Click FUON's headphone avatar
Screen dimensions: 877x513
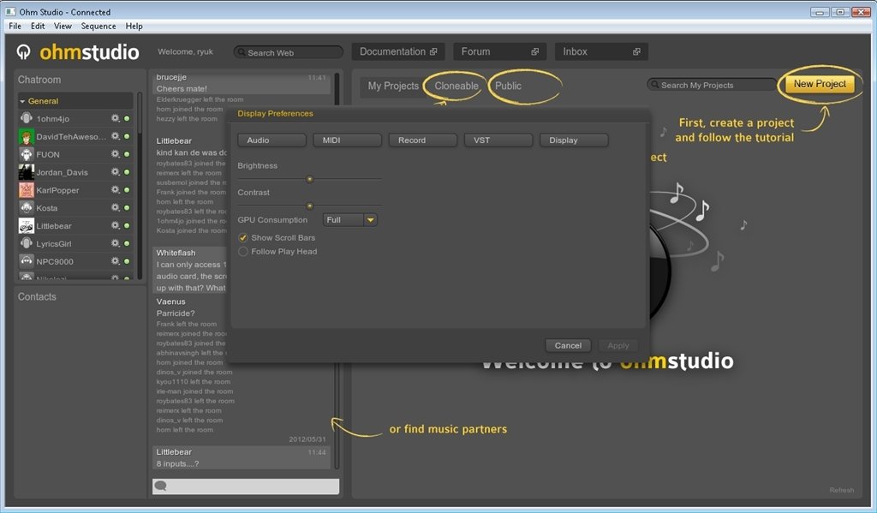click(27, 154)
